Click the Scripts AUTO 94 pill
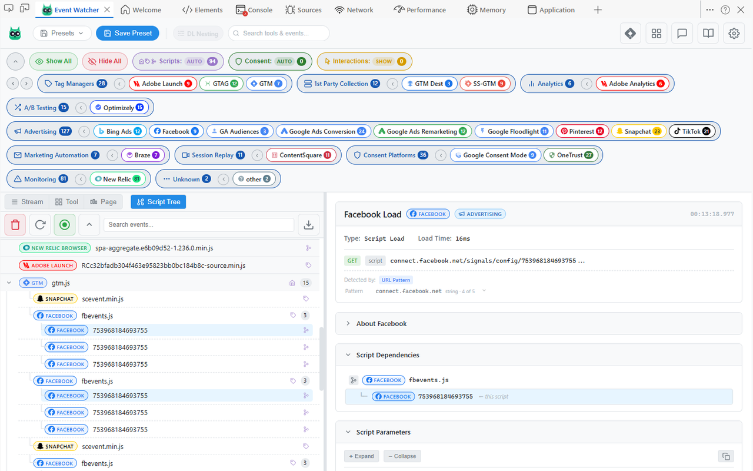 click(x=178, y=61)
